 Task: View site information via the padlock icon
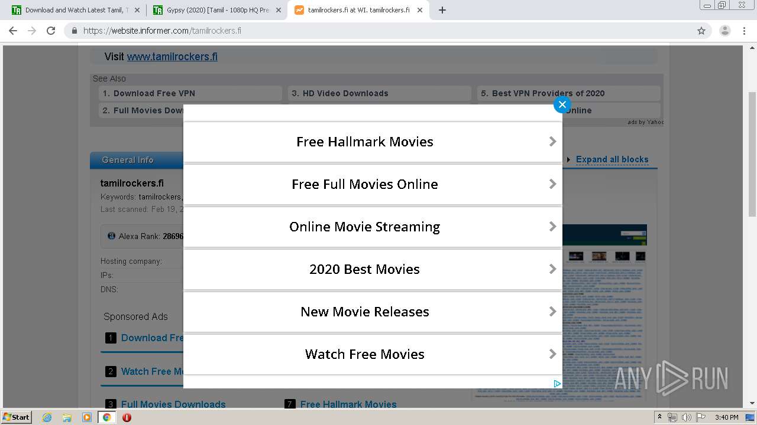[x=75, y=31]
